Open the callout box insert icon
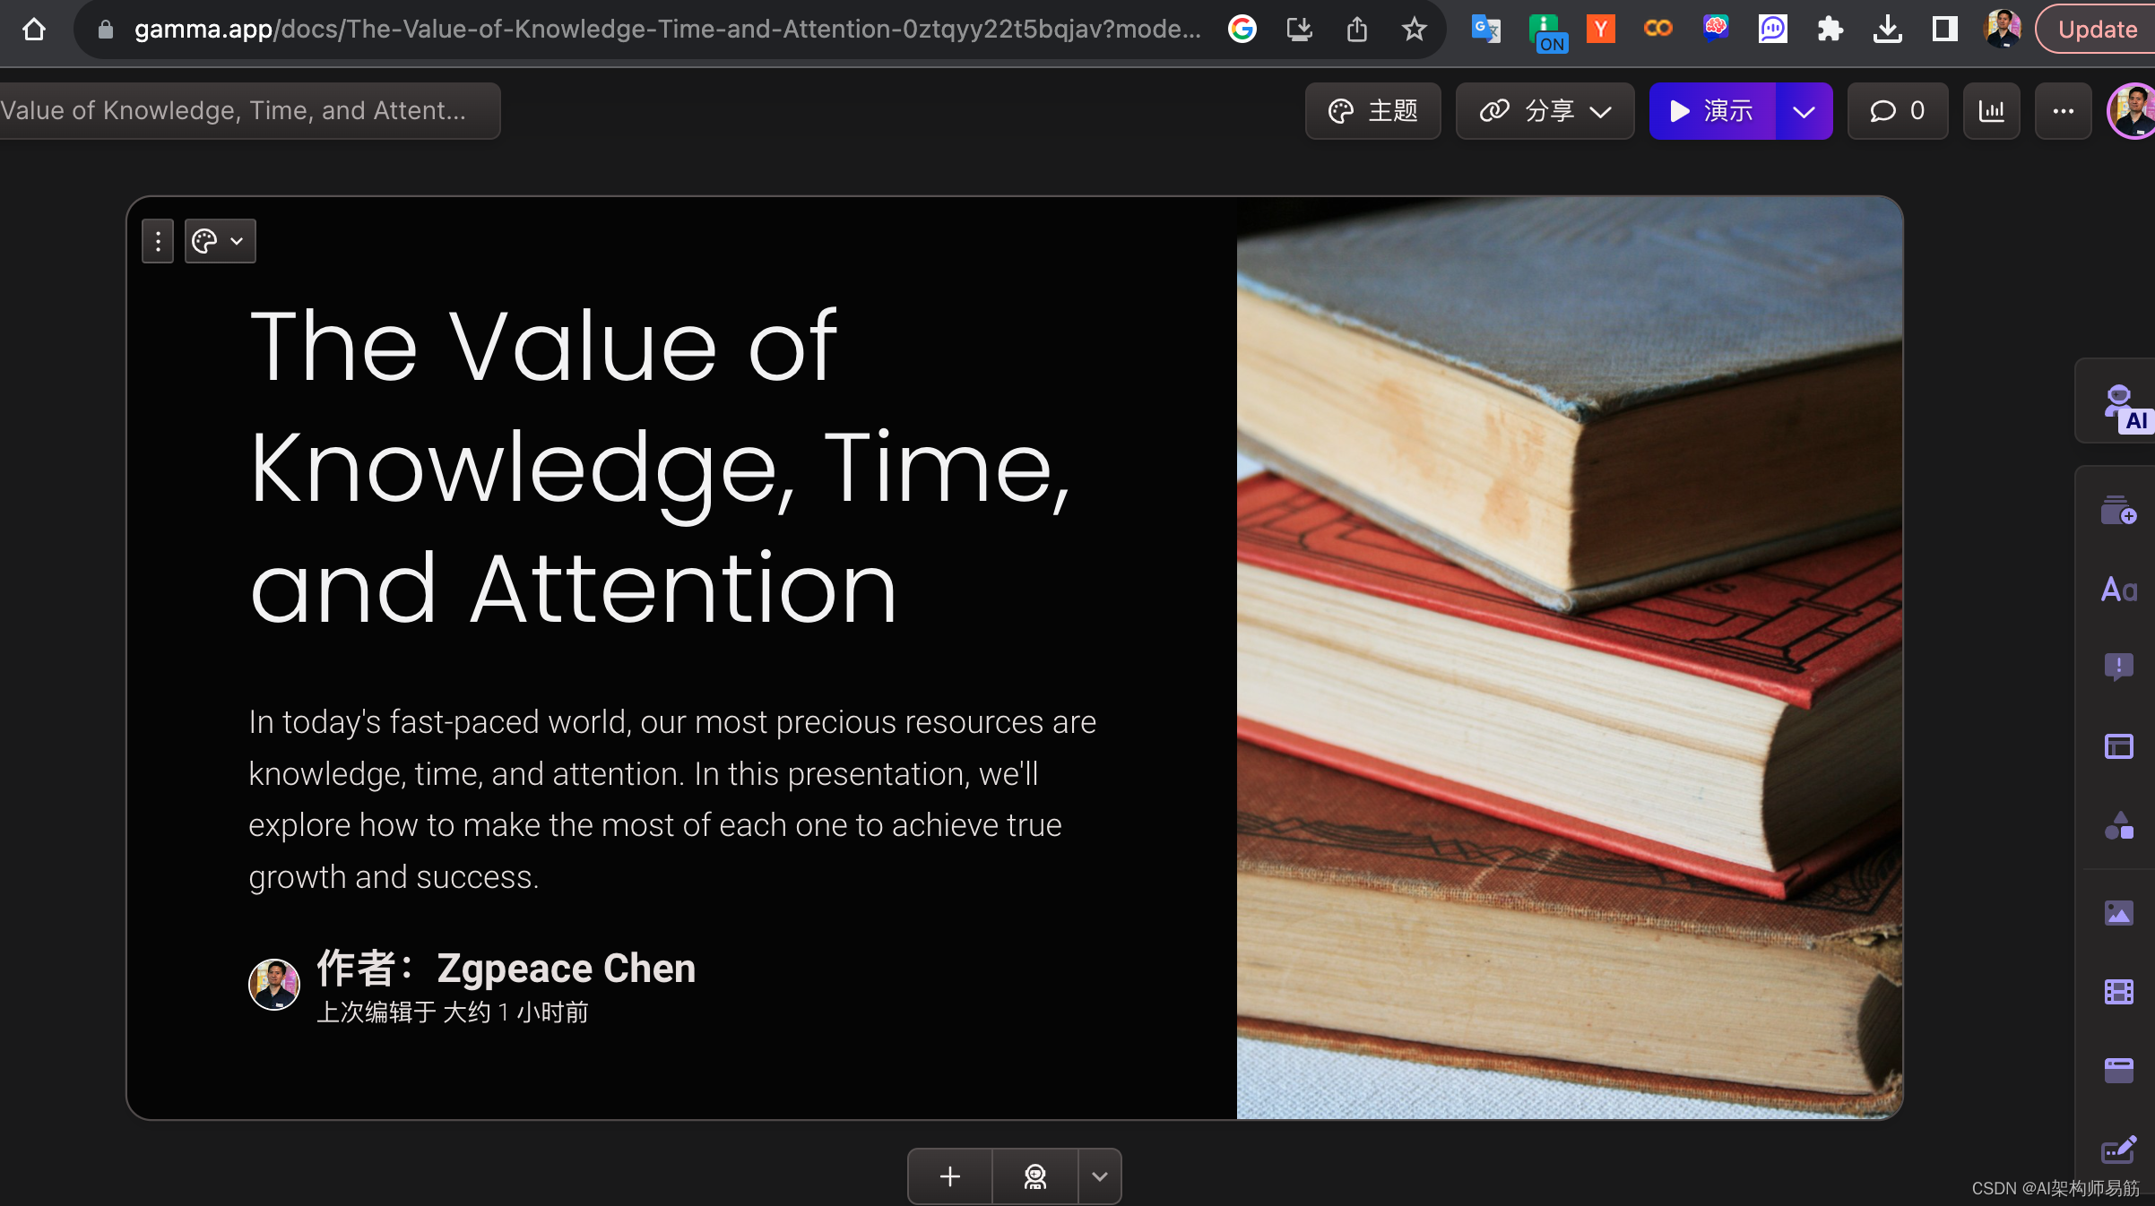 click(x=2118, y=667)
